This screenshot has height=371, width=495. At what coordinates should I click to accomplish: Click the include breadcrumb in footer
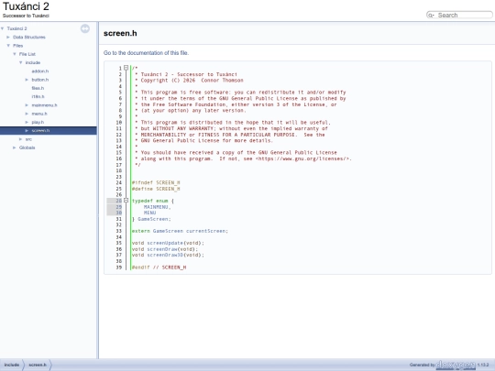(x=12, y=365)
